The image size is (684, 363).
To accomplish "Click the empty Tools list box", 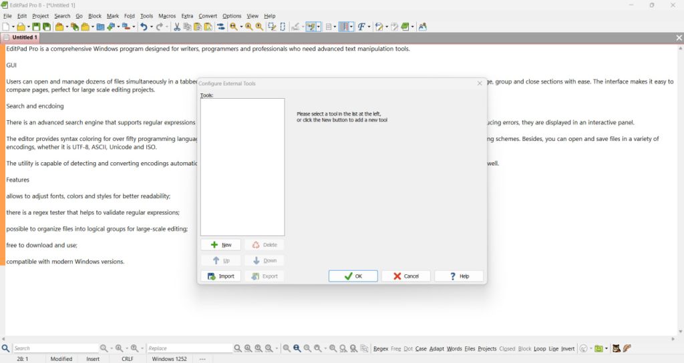I will [242, 167].
